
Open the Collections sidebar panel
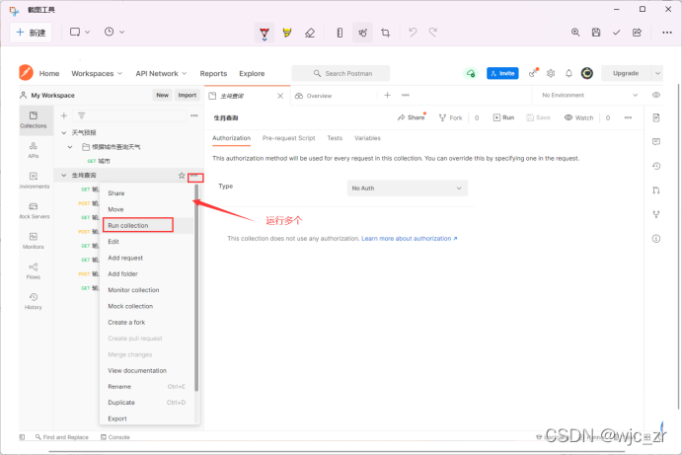click(34, 119)
